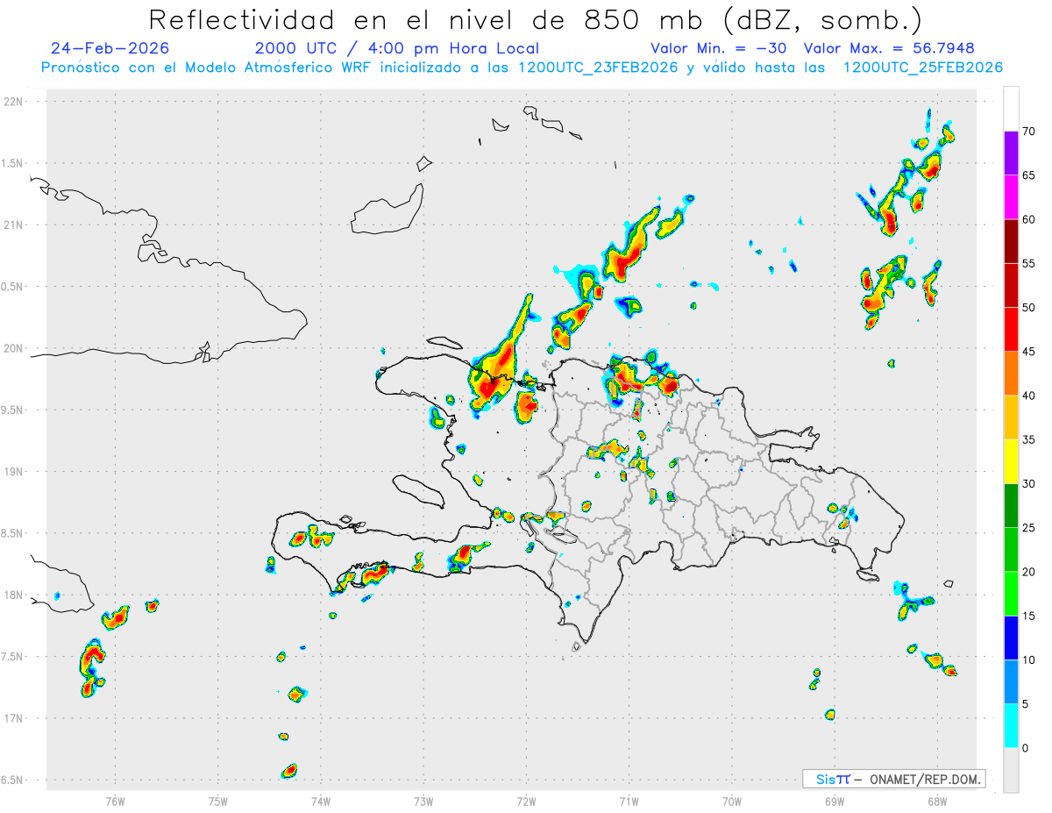This screenshot has width=1052, height=813.
Task: Select the '2000 UTC / 4:00 pm Hora Local' text
Action: pos(397,48)
